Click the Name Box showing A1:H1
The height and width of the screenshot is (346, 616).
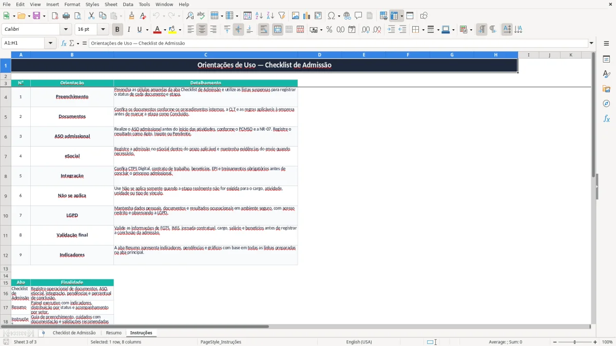point(24,44)
